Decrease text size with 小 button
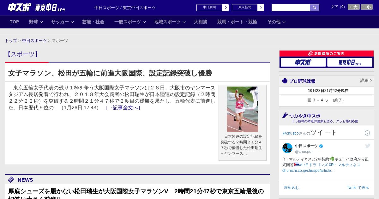 click(367, 7)
